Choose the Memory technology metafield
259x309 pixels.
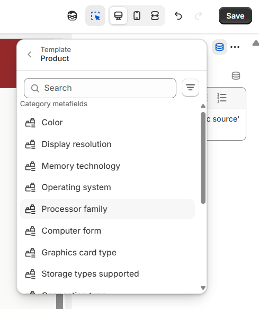[108, 166]
